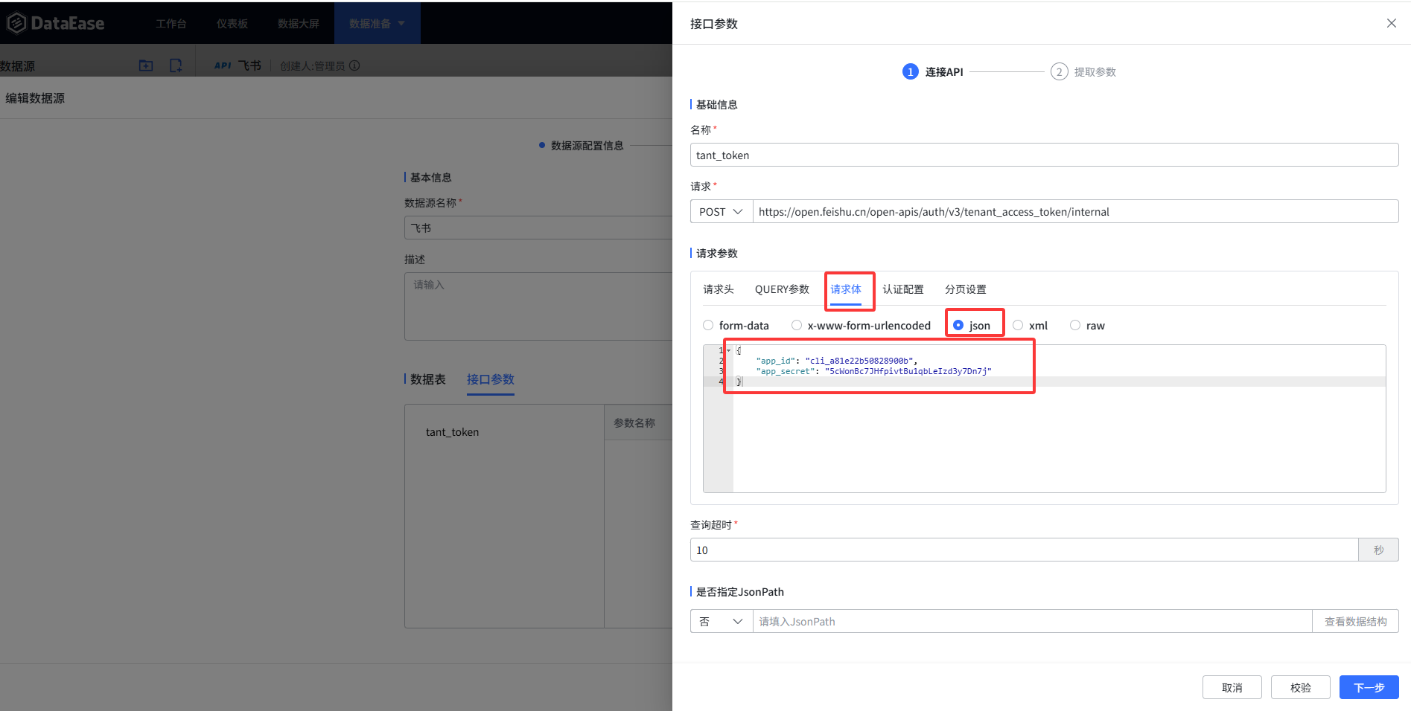The width and height of the screenshot is (1411, 711).
Task: Click the 下一步 next step button
Action: coord(1369,687)
